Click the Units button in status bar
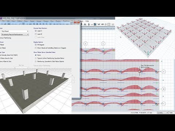 pyautogui.click(x=171, y=113)
